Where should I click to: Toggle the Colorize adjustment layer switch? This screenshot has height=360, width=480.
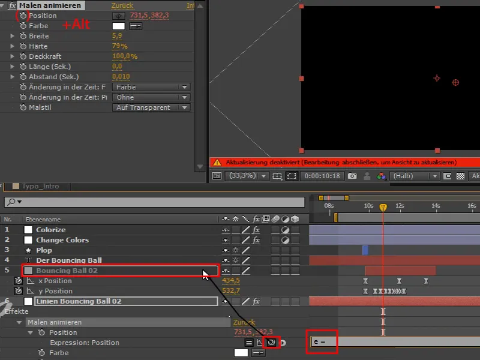285,230
